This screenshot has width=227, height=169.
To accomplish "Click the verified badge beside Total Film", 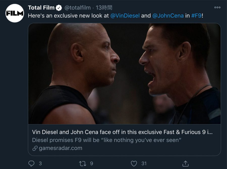I will point(59,8).
